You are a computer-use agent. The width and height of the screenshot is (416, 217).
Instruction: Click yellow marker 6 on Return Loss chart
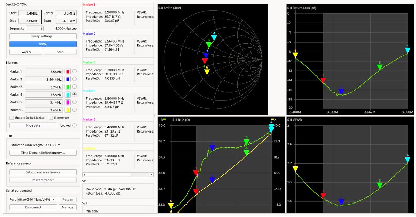295,55
